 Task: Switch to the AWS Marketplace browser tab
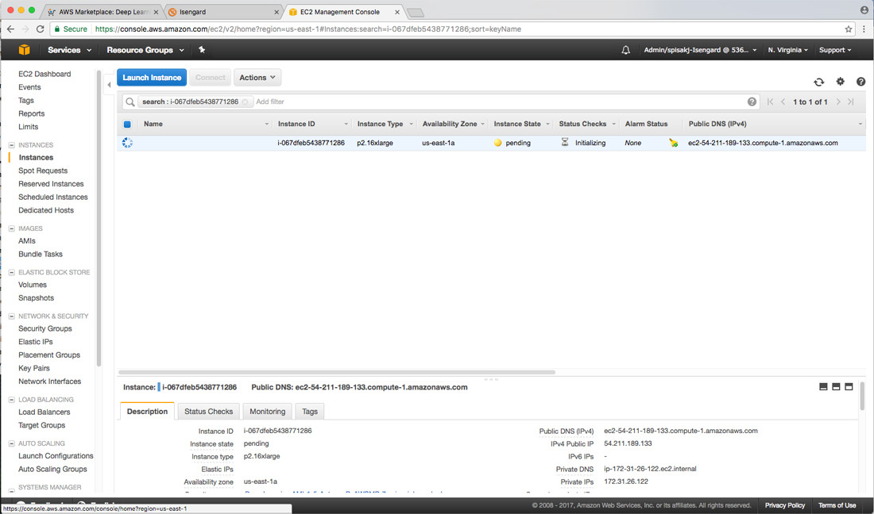[103, 12]
